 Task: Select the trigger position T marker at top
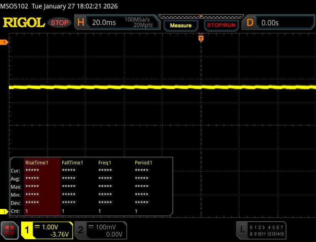click(200, 38)
